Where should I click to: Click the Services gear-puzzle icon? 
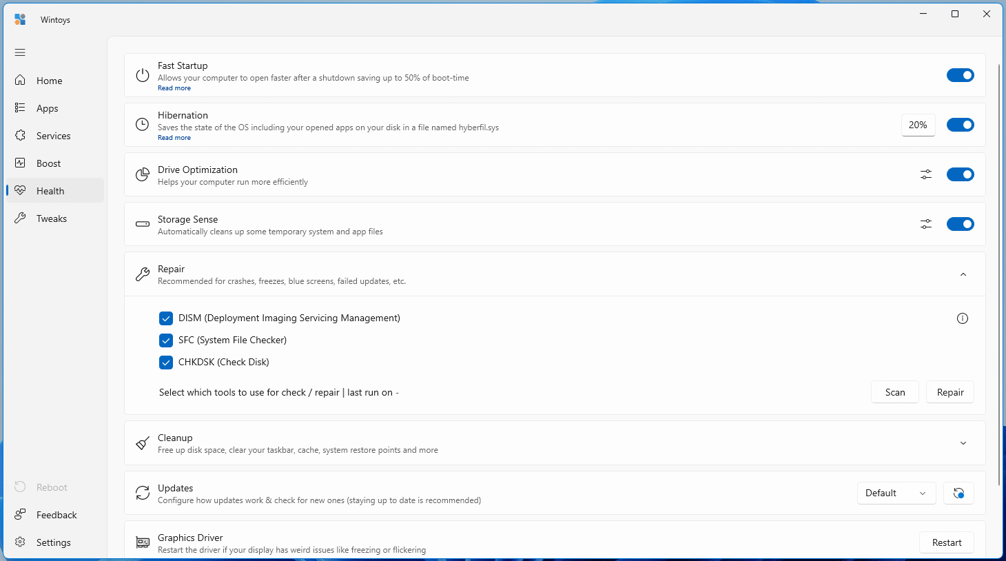click(x=20, y=136)
